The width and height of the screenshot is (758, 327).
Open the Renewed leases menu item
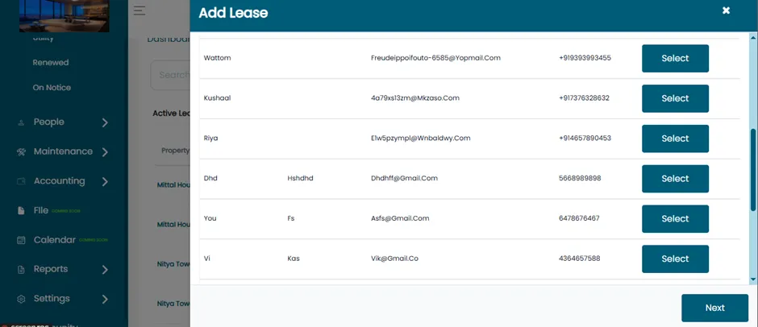click(51, 62)
